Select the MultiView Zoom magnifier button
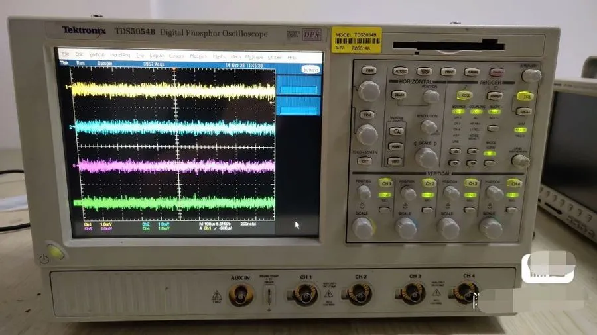Screen dimensions: 597x335 click(397, 131)
